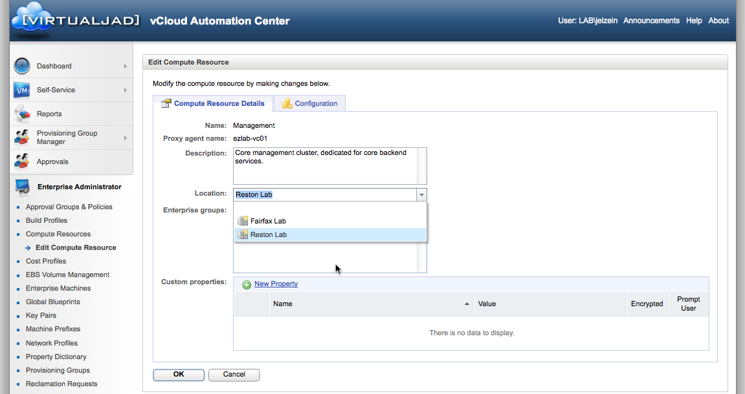
Task: Click the Fairfax Lab building icon
Action: (x=243, y=221)
